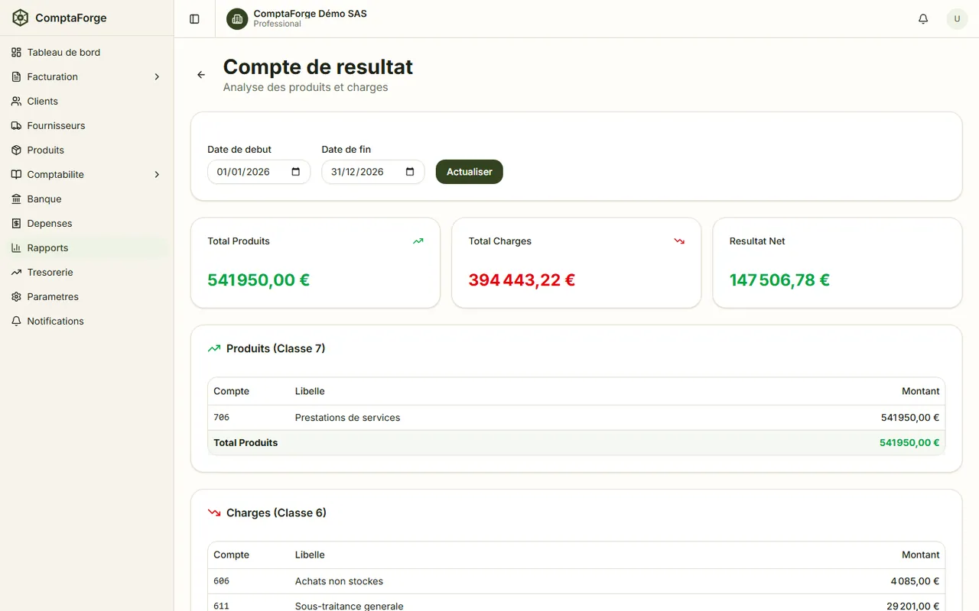Click the Depenses receipt icon

click(17, 224)
